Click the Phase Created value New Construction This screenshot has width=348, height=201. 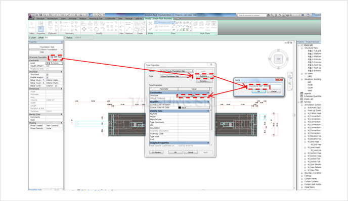point(54,126)
